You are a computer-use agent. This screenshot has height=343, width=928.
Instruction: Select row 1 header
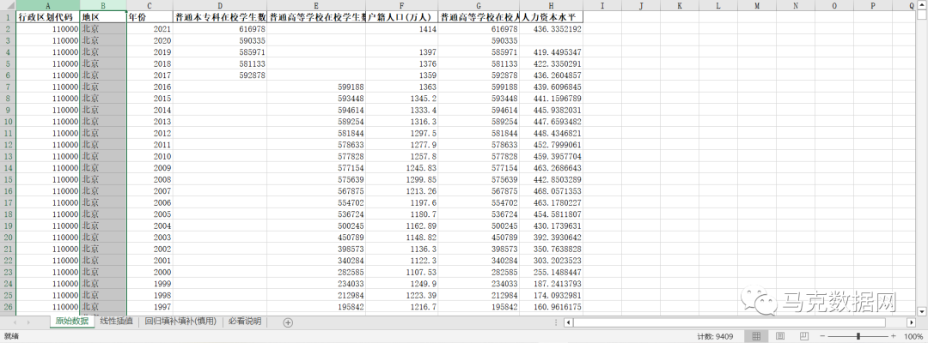click(x=8, y=17)
